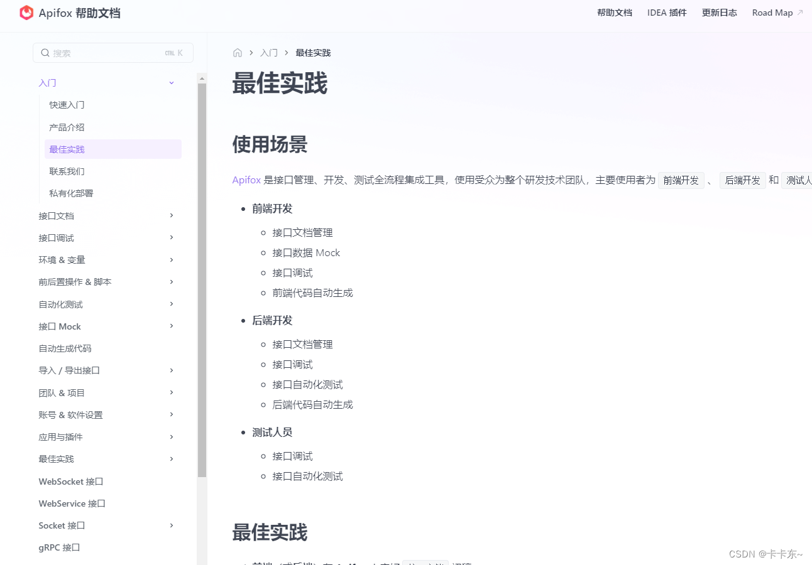The image size is (812, 565).
Task: Expand the 应用与插件 section chevron
Action: pyautogui.click(x=172, y=436)
